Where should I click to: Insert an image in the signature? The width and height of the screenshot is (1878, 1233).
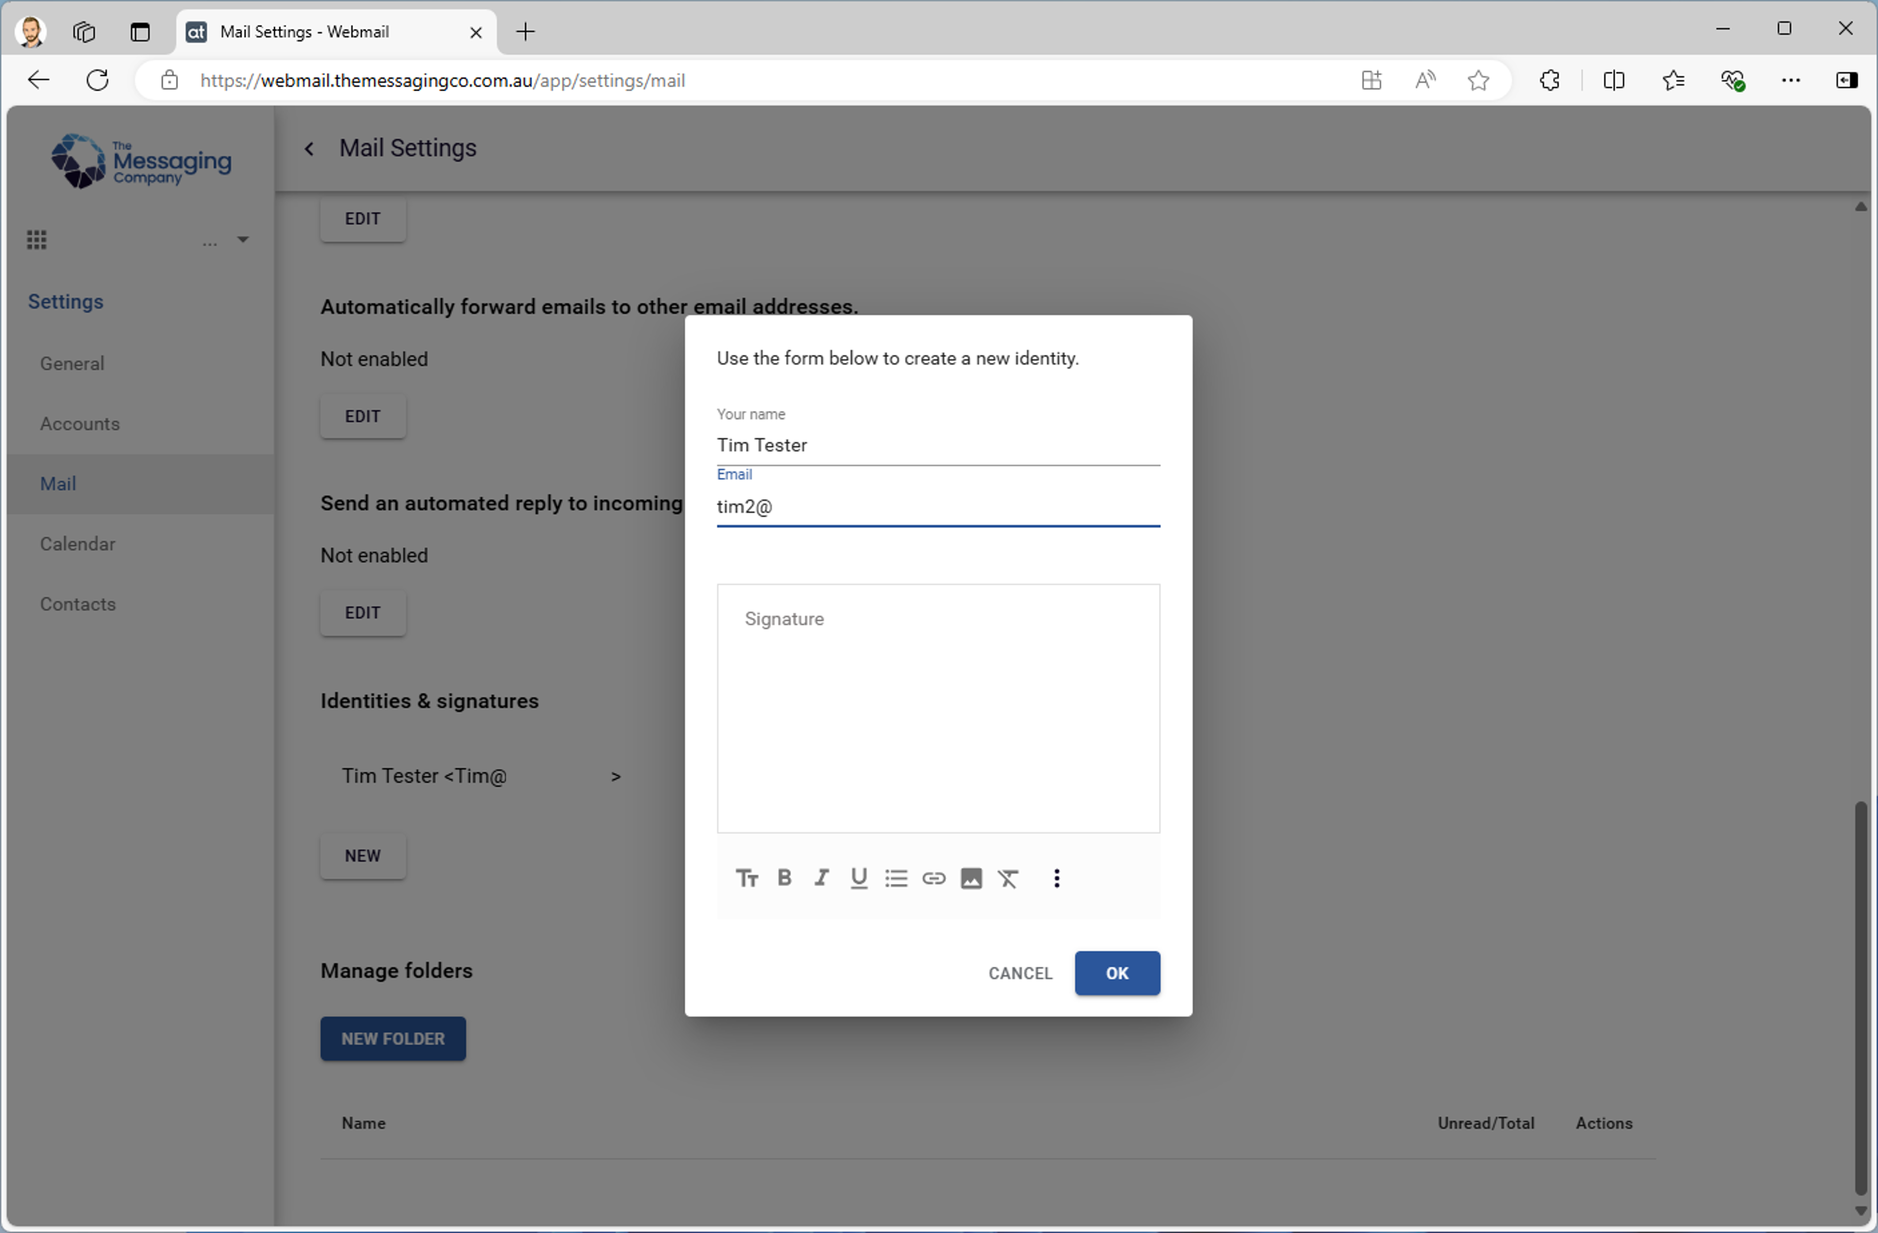(x=971, y=879)
